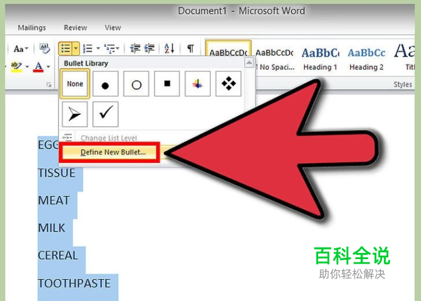Click the Increase Indent icon
Screen dimensions: 421x301
tap(149, 49)
